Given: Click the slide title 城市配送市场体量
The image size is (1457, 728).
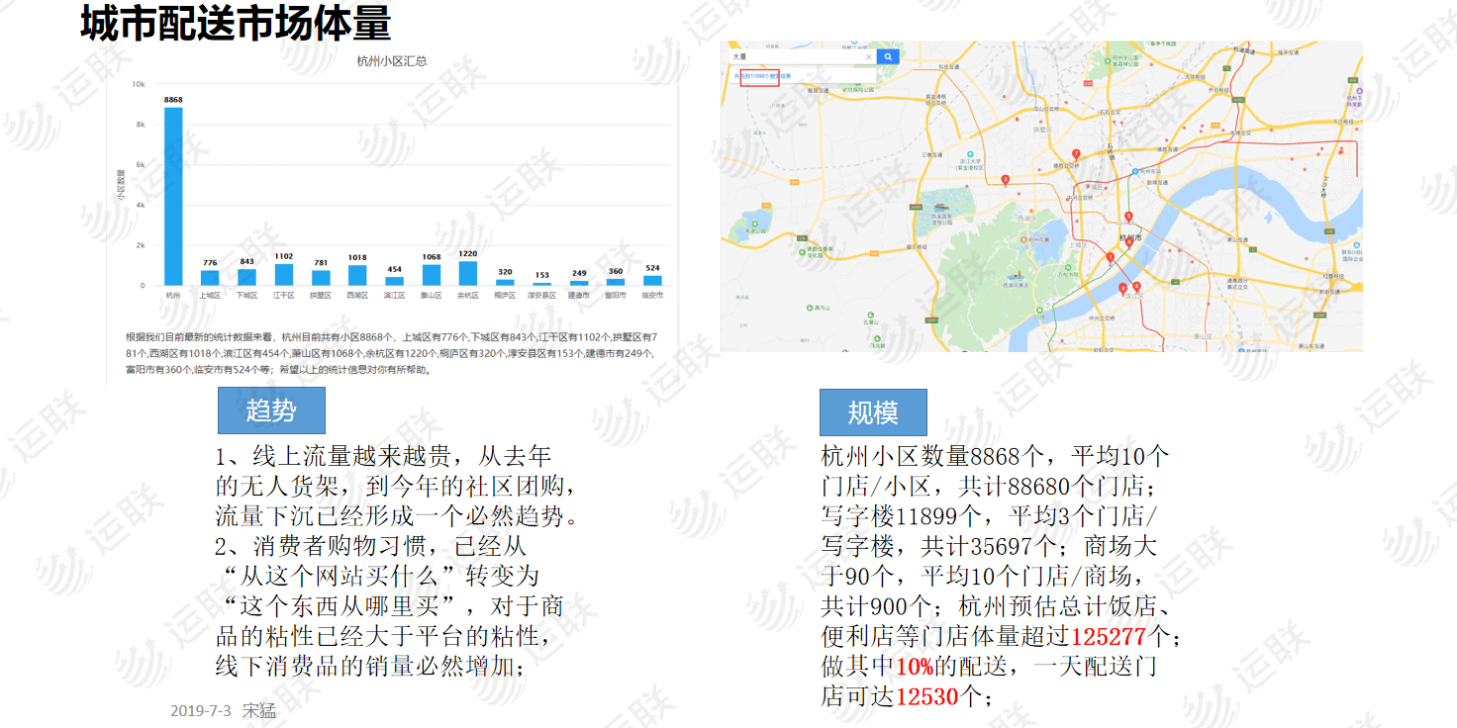Looking at the screenshot, I should [x=236, y=23].
